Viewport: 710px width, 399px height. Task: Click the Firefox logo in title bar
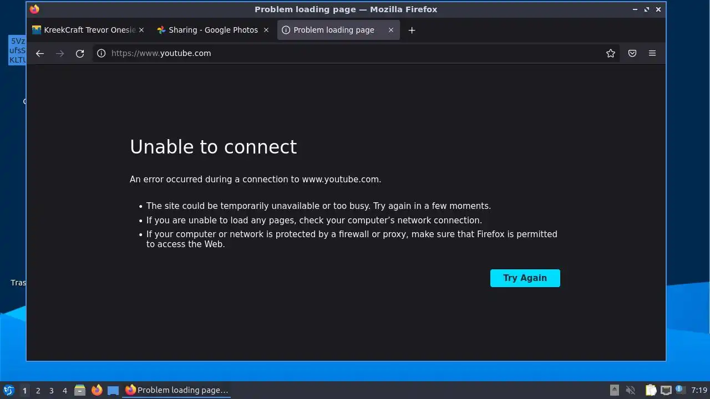point(34,9)
